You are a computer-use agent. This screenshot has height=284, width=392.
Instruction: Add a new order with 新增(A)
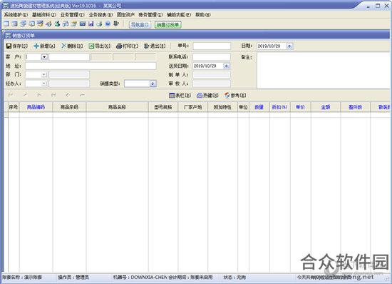(x=44, y=46)
